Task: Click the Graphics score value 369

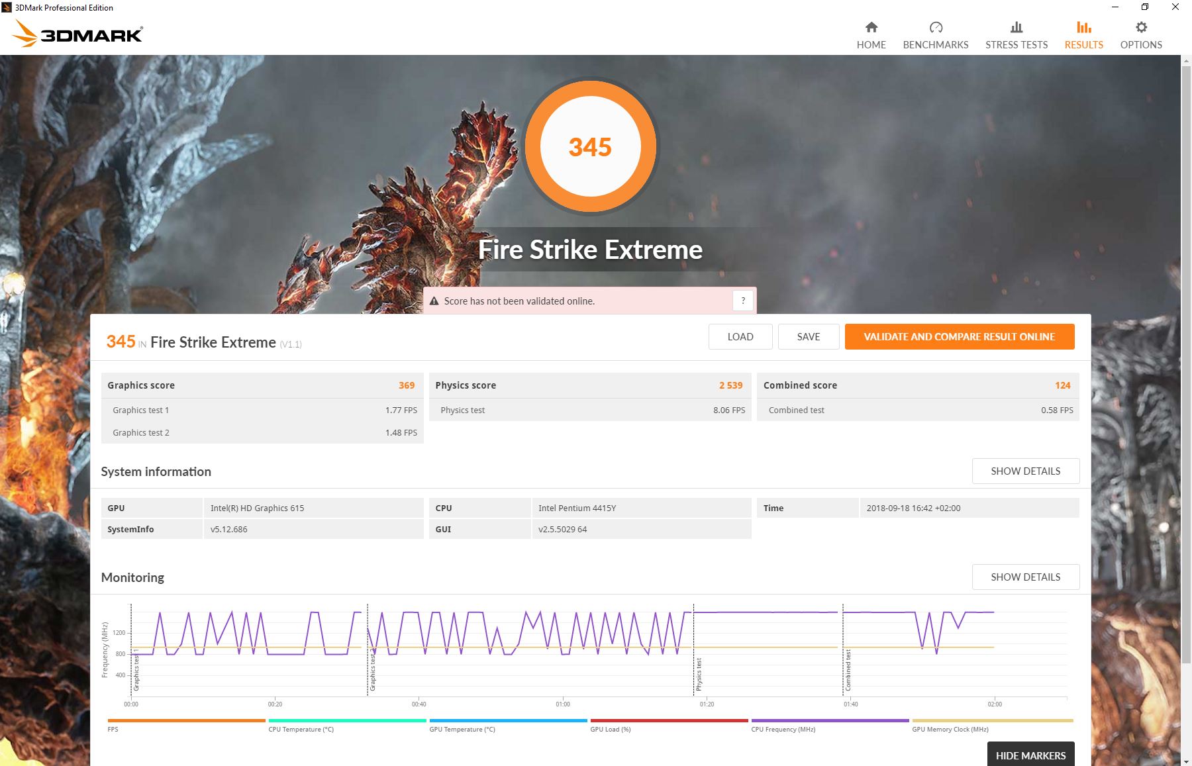Action: pyautogui.click(x=407, y=385)
